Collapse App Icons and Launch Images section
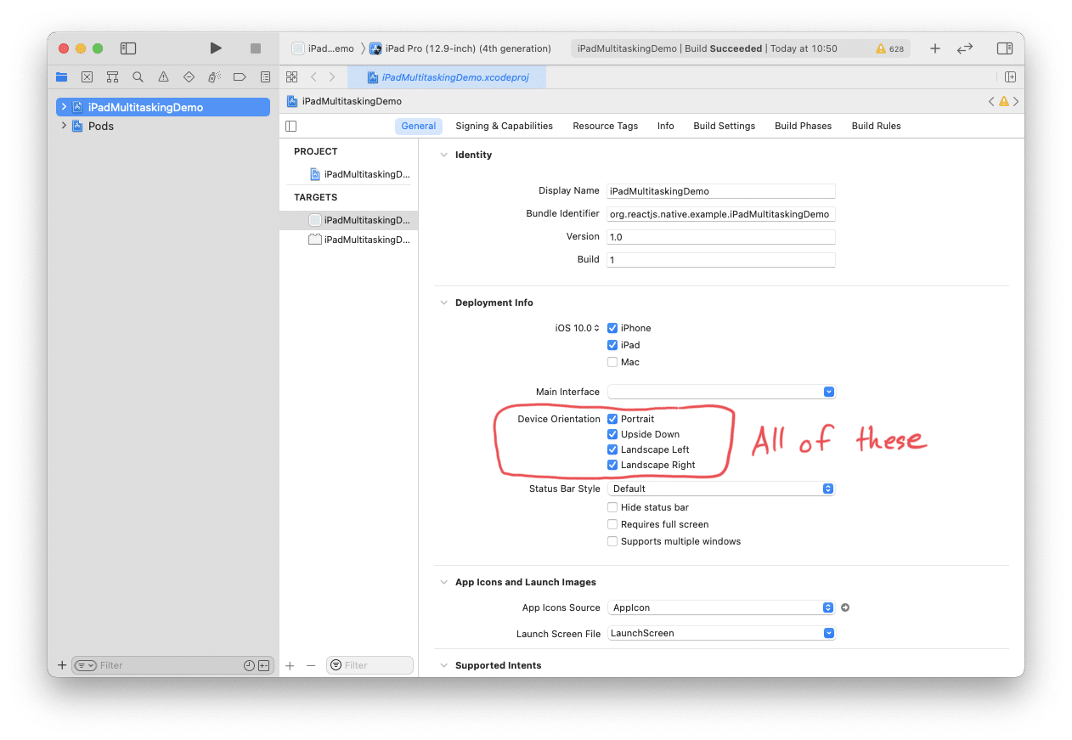 (443, 582)
